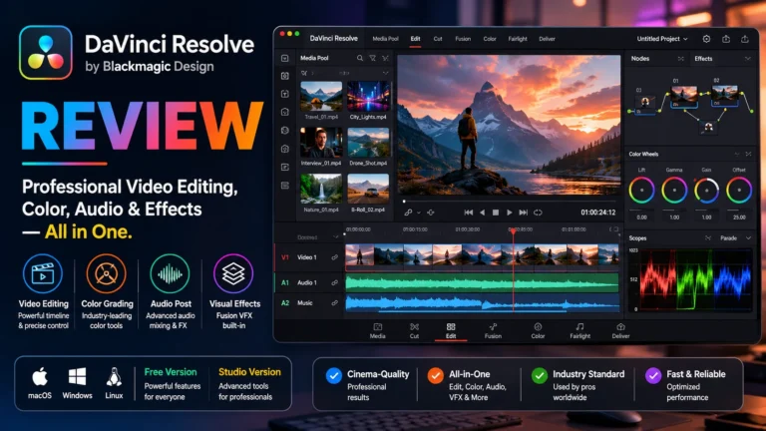Toggle loop playback in the viewer
Screen dimensions: 766x431
coord(538,213)
